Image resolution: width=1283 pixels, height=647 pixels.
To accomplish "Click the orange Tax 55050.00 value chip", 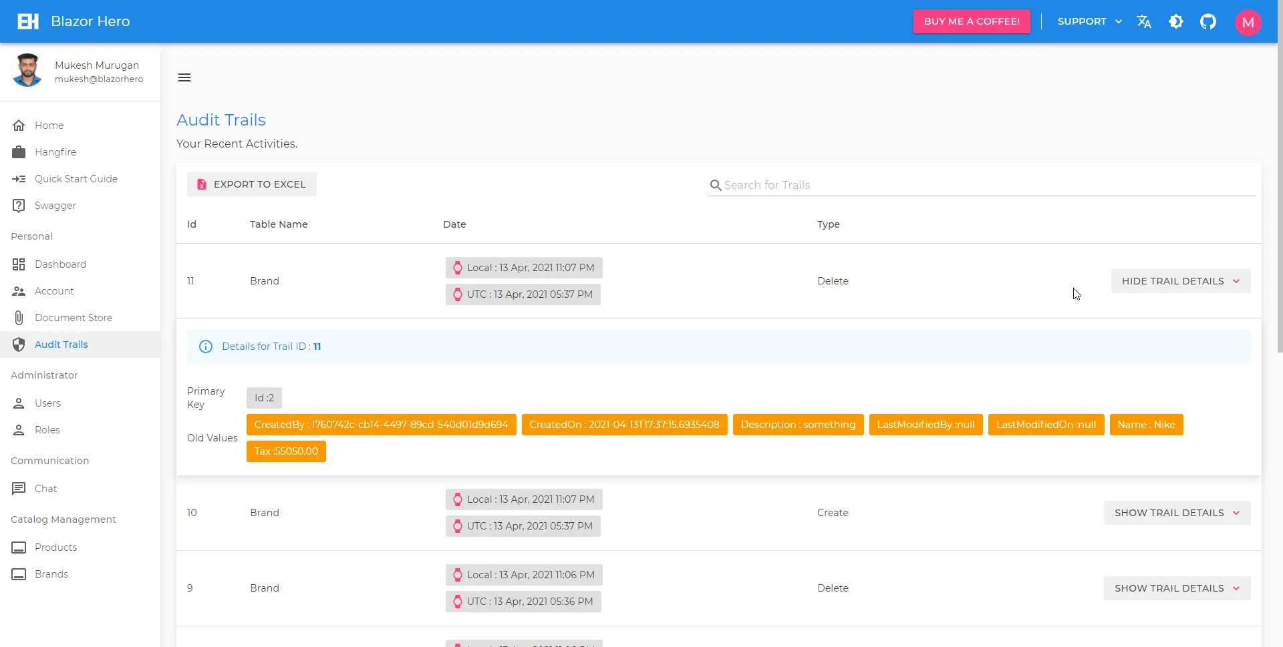I will tap(286, 451).
